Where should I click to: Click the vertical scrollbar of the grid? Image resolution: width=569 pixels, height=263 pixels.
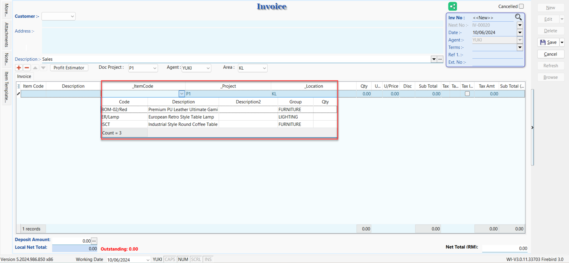tap(532, 128)
